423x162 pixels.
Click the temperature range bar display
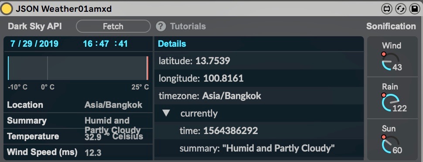(78, 68)
